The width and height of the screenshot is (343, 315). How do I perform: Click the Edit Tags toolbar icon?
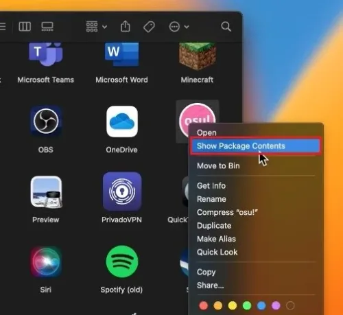(149, 27)
